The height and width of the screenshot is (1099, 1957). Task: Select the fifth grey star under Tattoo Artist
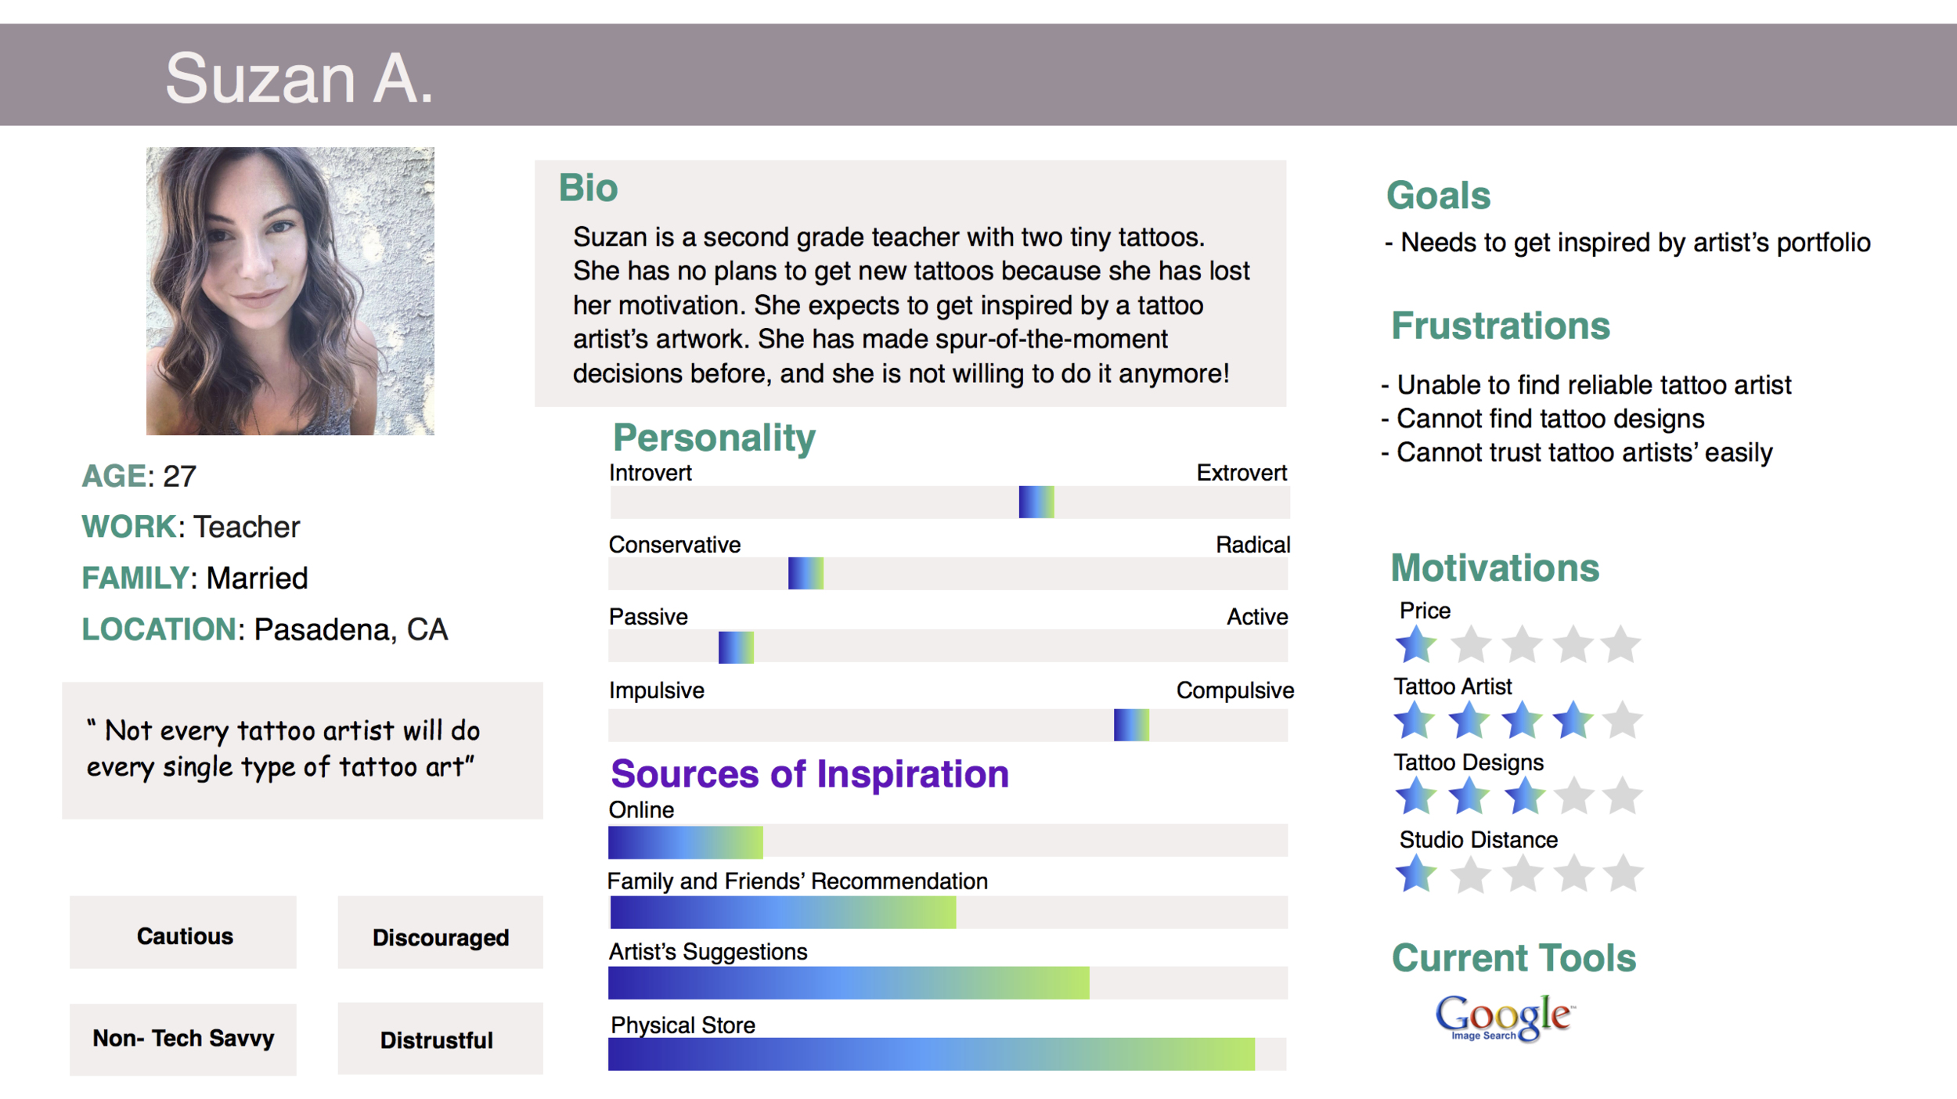click(x=1622, y=720)
